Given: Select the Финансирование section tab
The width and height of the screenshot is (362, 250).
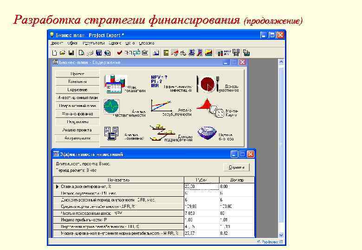Looking at the screenshot, I should tap(78, 114).
